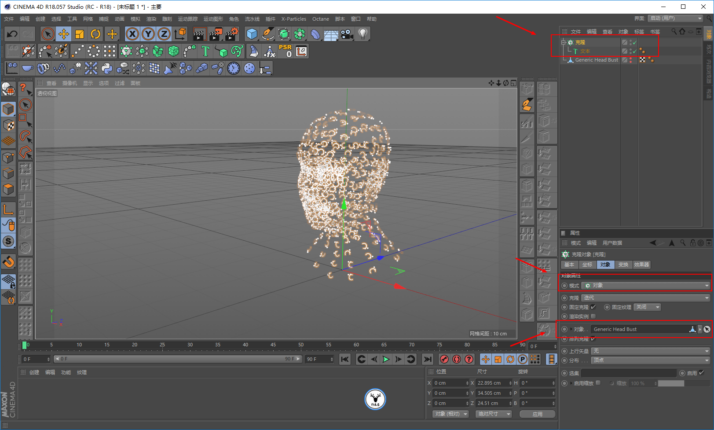Click the timeline at frame 45
714x430 pixels.
tap(273, 345)
